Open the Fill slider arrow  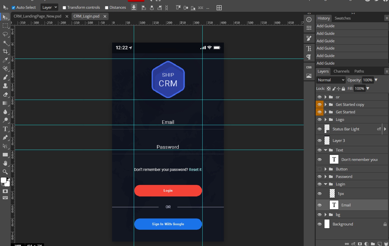[368, 89]
